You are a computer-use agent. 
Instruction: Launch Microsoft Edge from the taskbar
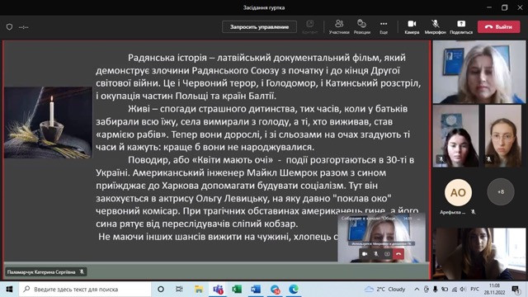(294, 290)
